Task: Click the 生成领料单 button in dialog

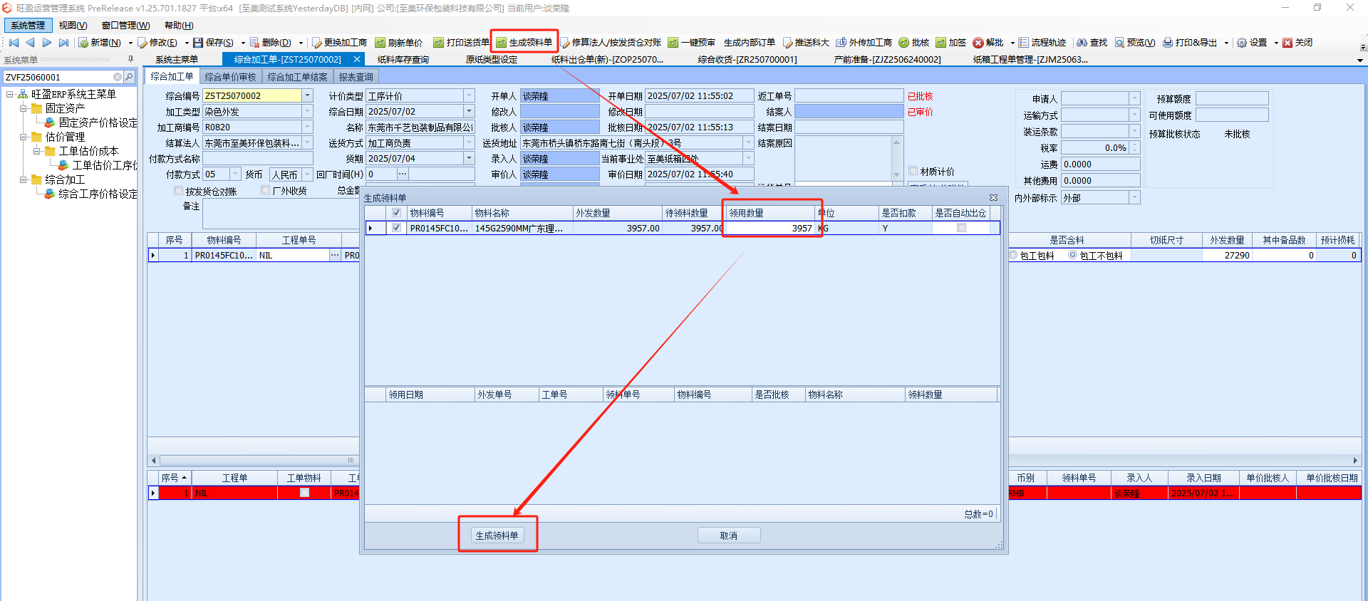Action: (497, 535)
